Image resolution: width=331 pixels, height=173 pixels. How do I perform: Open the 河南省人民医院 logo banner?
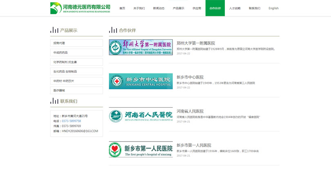click(141, 115)
